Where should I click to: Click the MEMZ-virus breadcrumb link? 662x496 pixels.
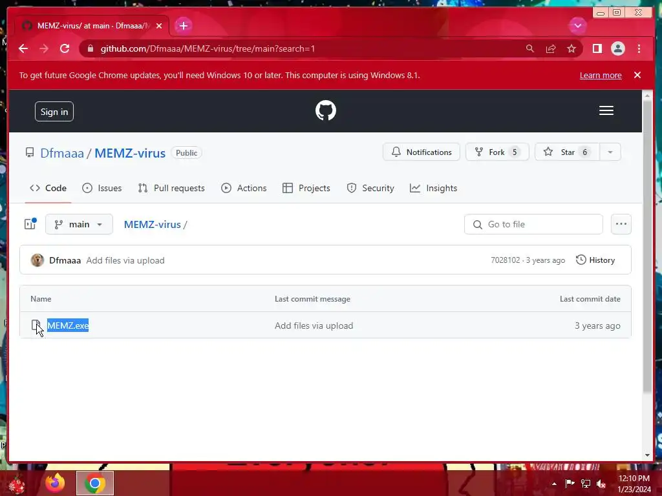pos(152,224)
